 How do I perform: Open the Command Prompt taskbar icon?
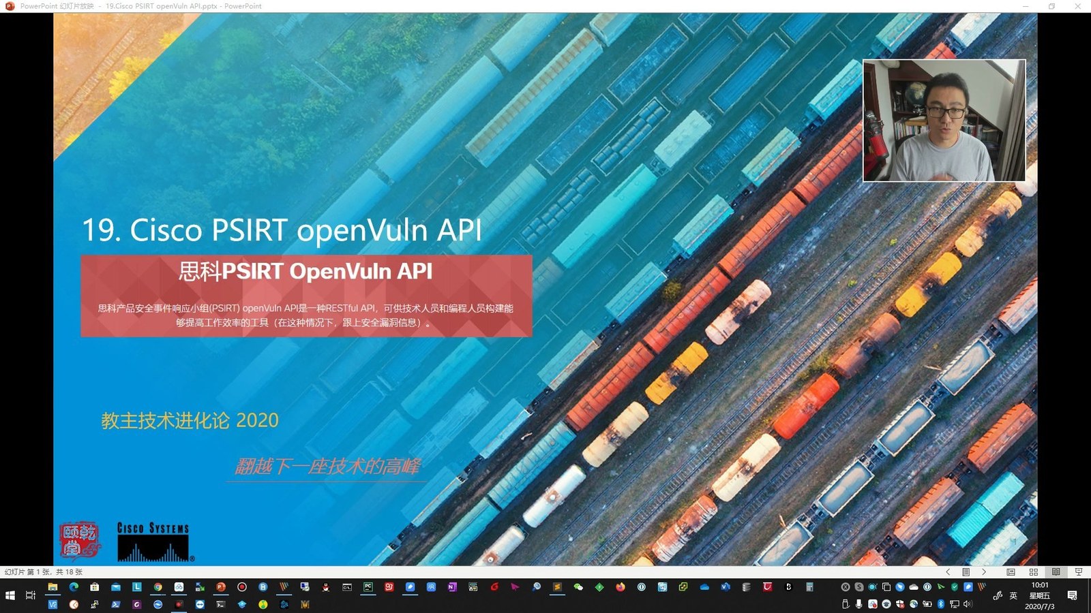347,587
